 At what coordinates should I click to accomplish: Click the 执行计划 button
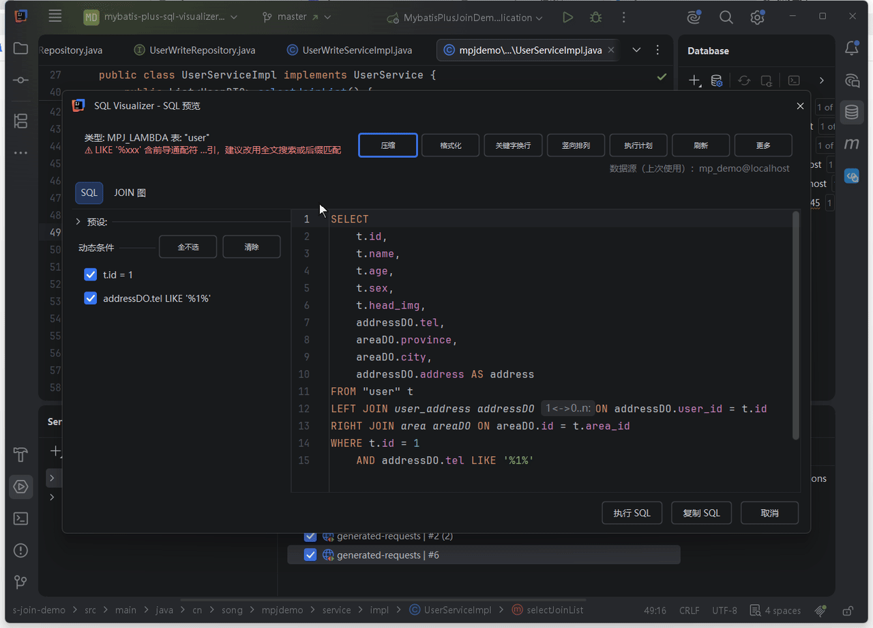(x=638, y=145)
